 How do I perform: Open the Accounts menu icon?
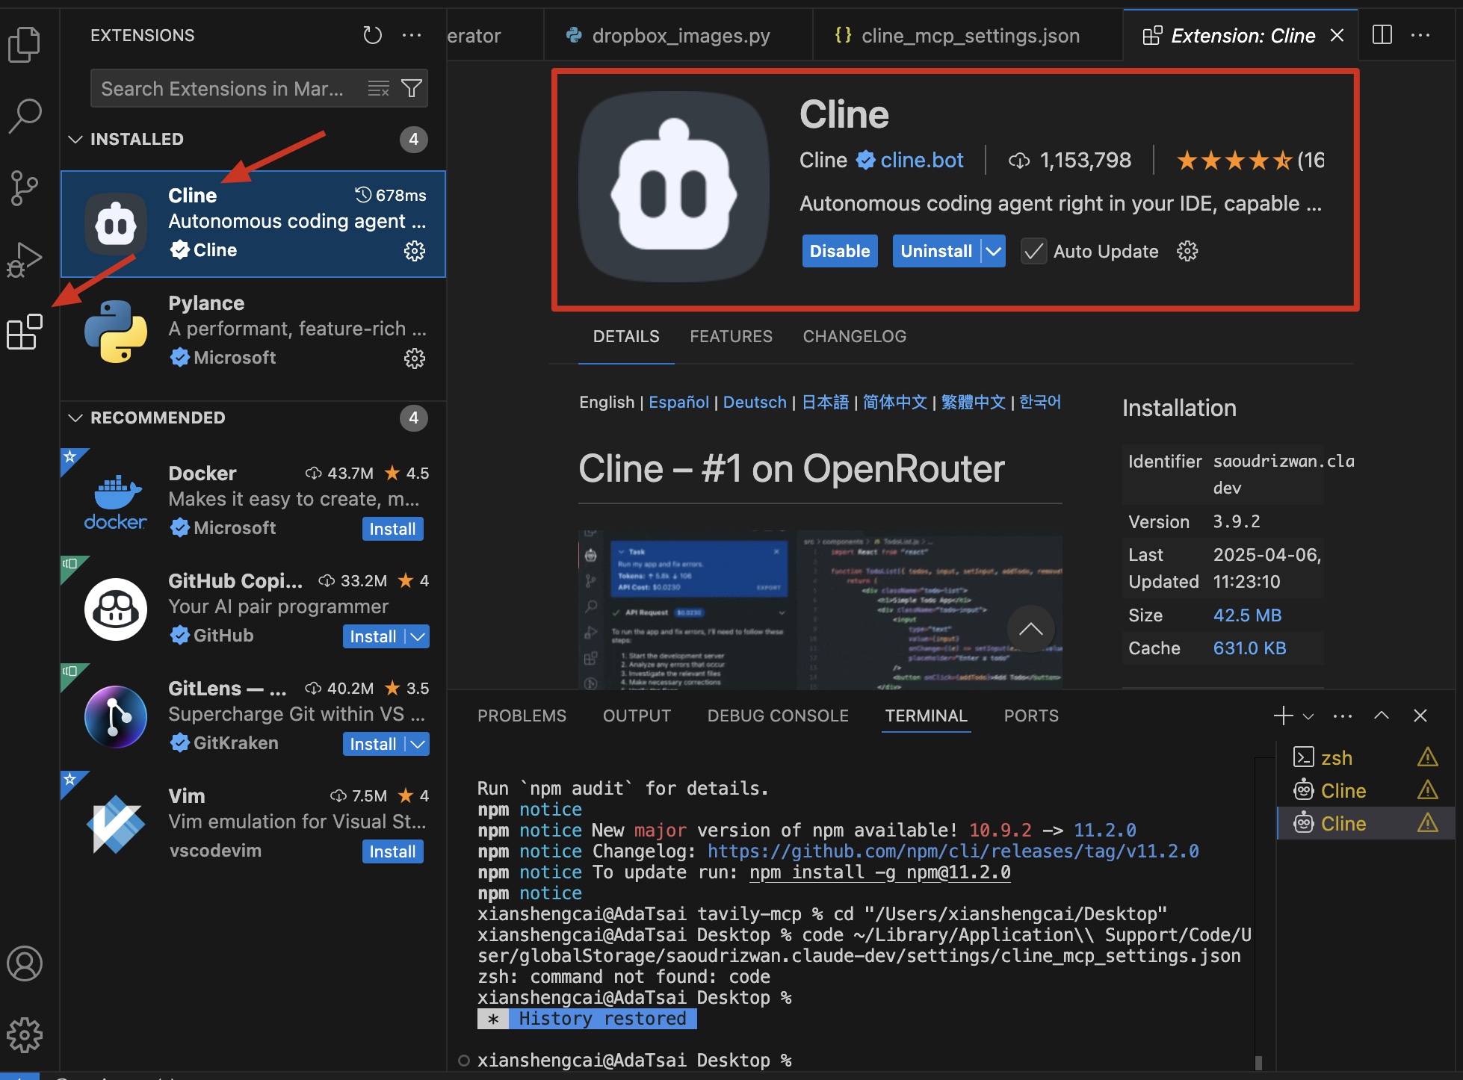(x=25, y=963)
